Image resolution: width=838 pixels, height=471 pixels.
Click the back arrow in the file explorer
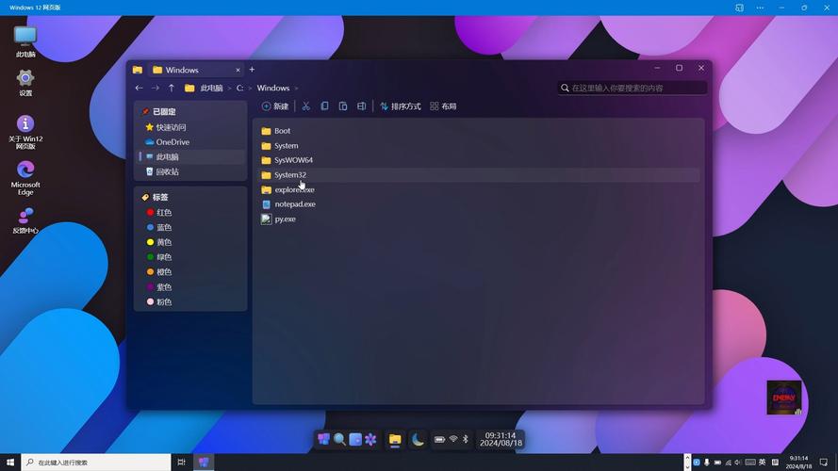(139, 88)
